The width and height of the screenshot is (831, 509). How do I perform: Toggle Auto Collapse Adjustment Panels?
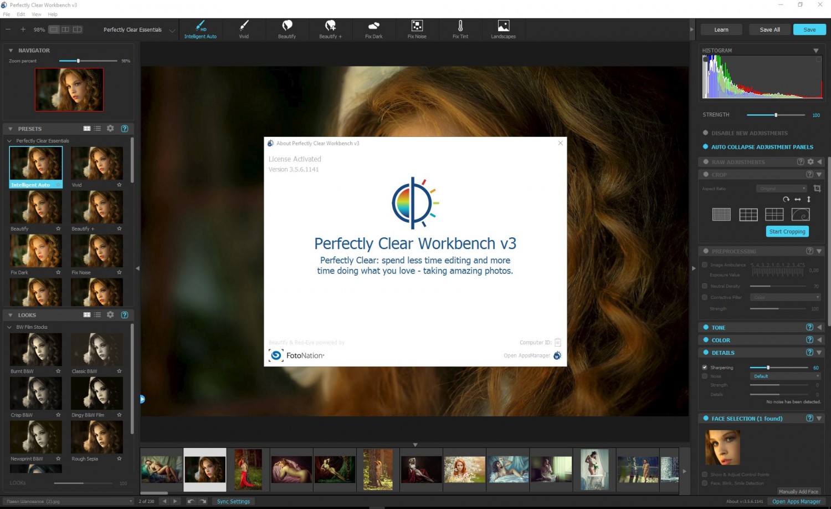point(706,147)
